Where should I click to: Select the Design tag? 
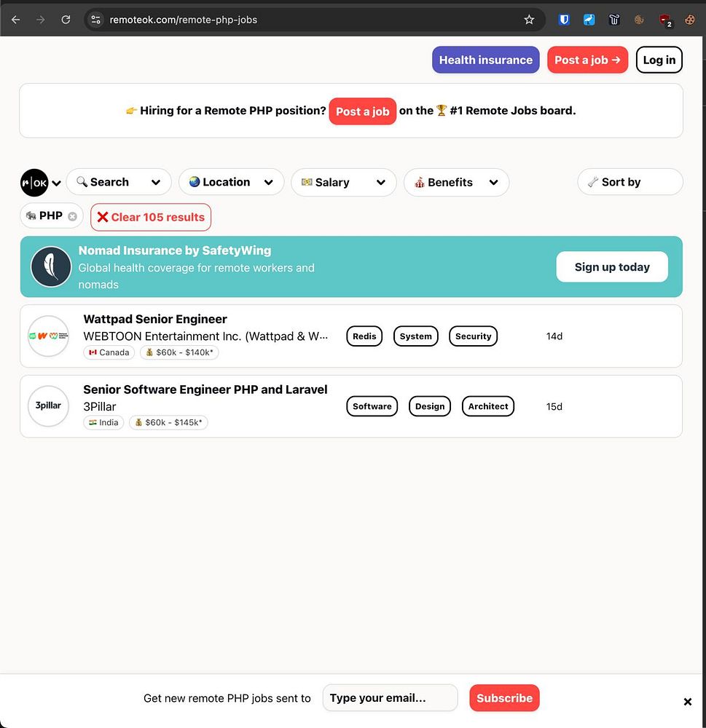430,406
